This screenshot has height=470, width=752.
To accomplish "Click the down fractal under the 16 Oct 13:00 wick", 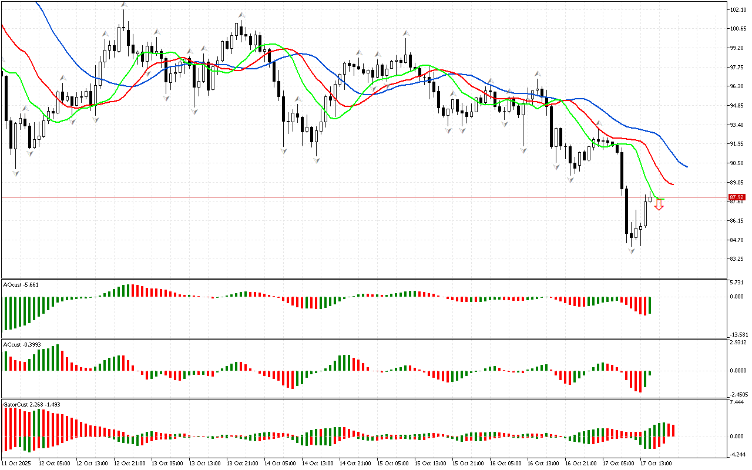I will (523, 151).
